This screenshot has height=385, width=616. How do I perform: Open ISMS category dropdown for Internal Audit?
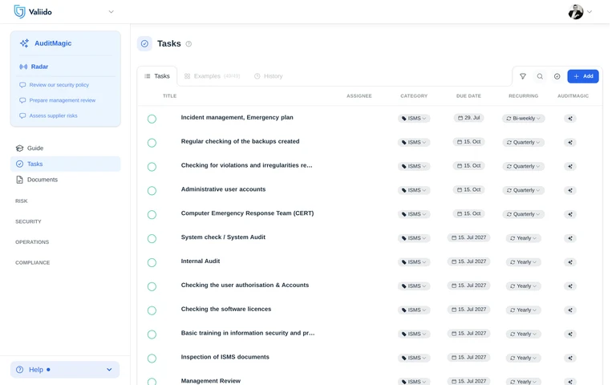pos(414,262)
